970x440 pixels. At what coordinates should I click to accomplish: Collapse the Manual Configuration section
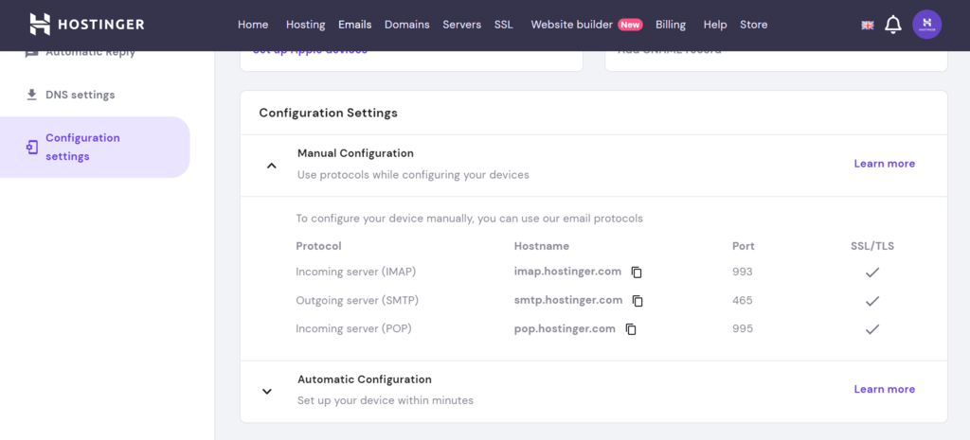[x=271, y=165]
